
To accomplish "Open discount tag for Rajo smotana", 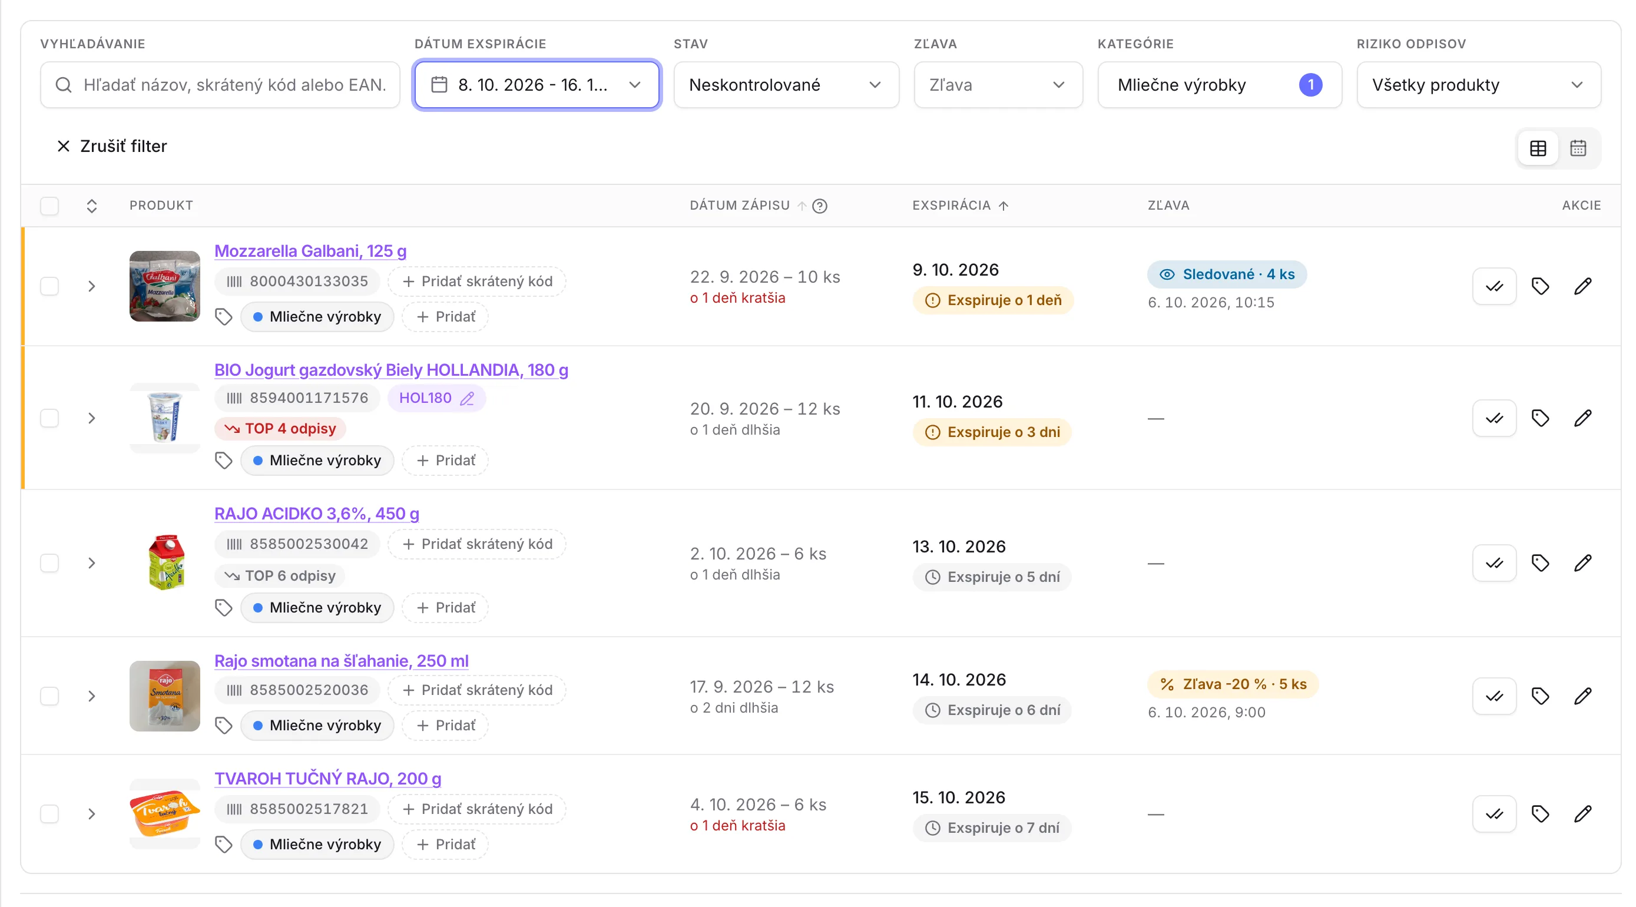I will point(1539,696).
